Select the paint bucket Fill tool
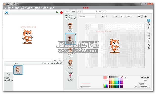Image resolution: width=156 pixels, height=94 pixels. coord(149,45)
